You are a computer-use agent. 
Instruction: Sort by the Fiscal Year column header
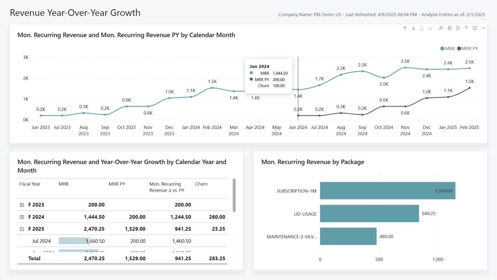[x=30, y=184]
